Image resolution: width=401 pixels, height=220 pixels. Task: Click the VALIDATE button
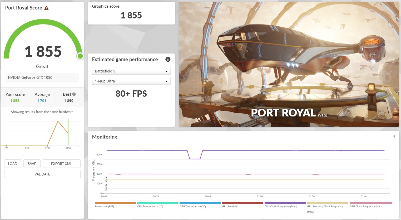pos(42,174)
